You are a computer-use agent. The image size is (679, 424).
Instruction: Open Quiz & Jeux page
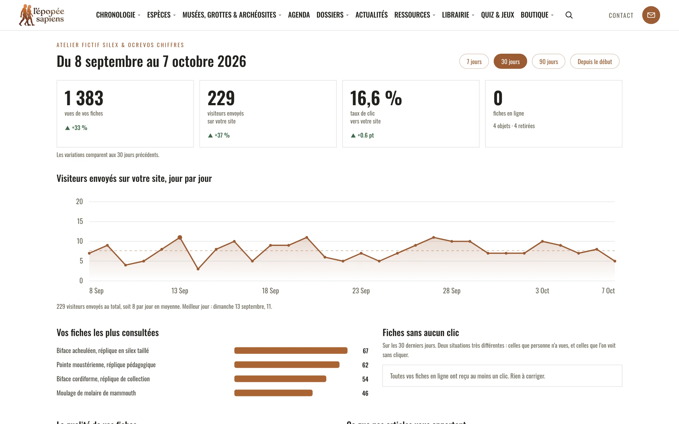(x=498, y=15)
